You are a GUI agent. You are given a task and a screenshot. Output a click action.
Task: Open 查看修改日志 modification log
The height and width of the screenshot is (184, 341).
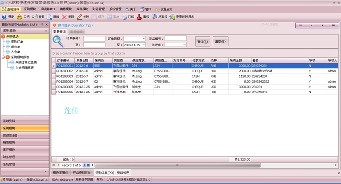[172, 17]
